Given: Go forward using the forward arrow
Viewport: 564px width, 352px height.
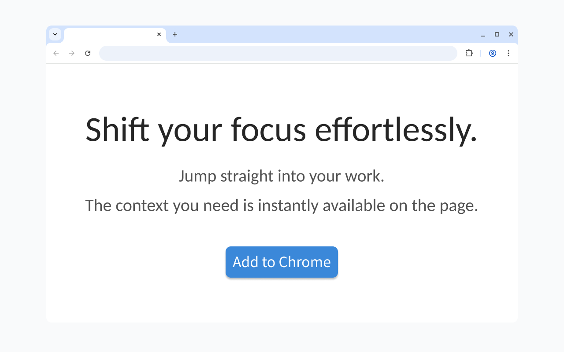Looking at the screenshot, I should [x=72, y=53].
